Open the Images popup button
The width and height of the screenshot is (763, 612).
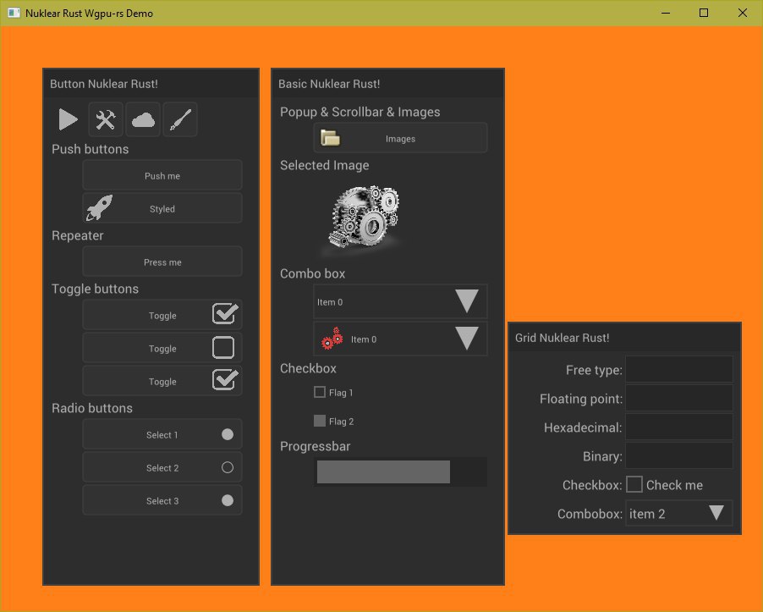coord(400,138)
